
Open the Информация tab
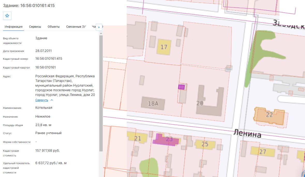(x=14, y=27)
